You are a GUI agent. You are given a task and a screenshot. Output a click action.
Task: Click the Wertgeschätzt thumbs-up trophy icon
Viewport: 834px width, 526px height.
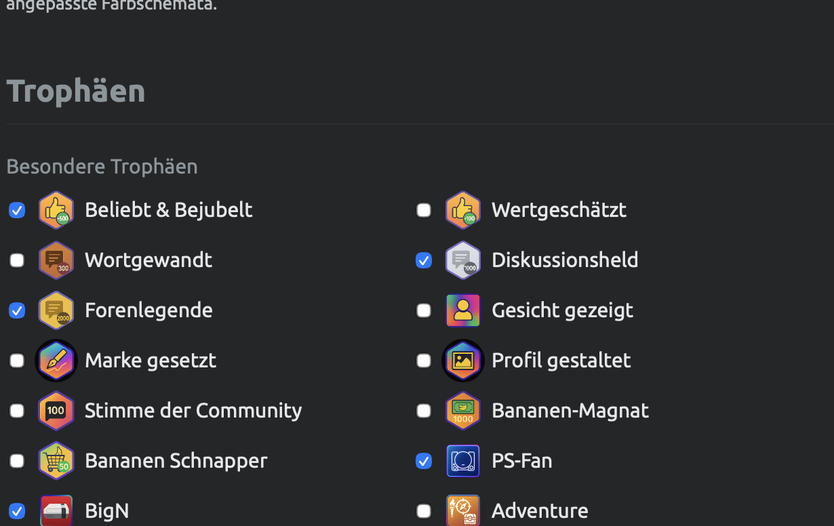(x=463, y=210)
